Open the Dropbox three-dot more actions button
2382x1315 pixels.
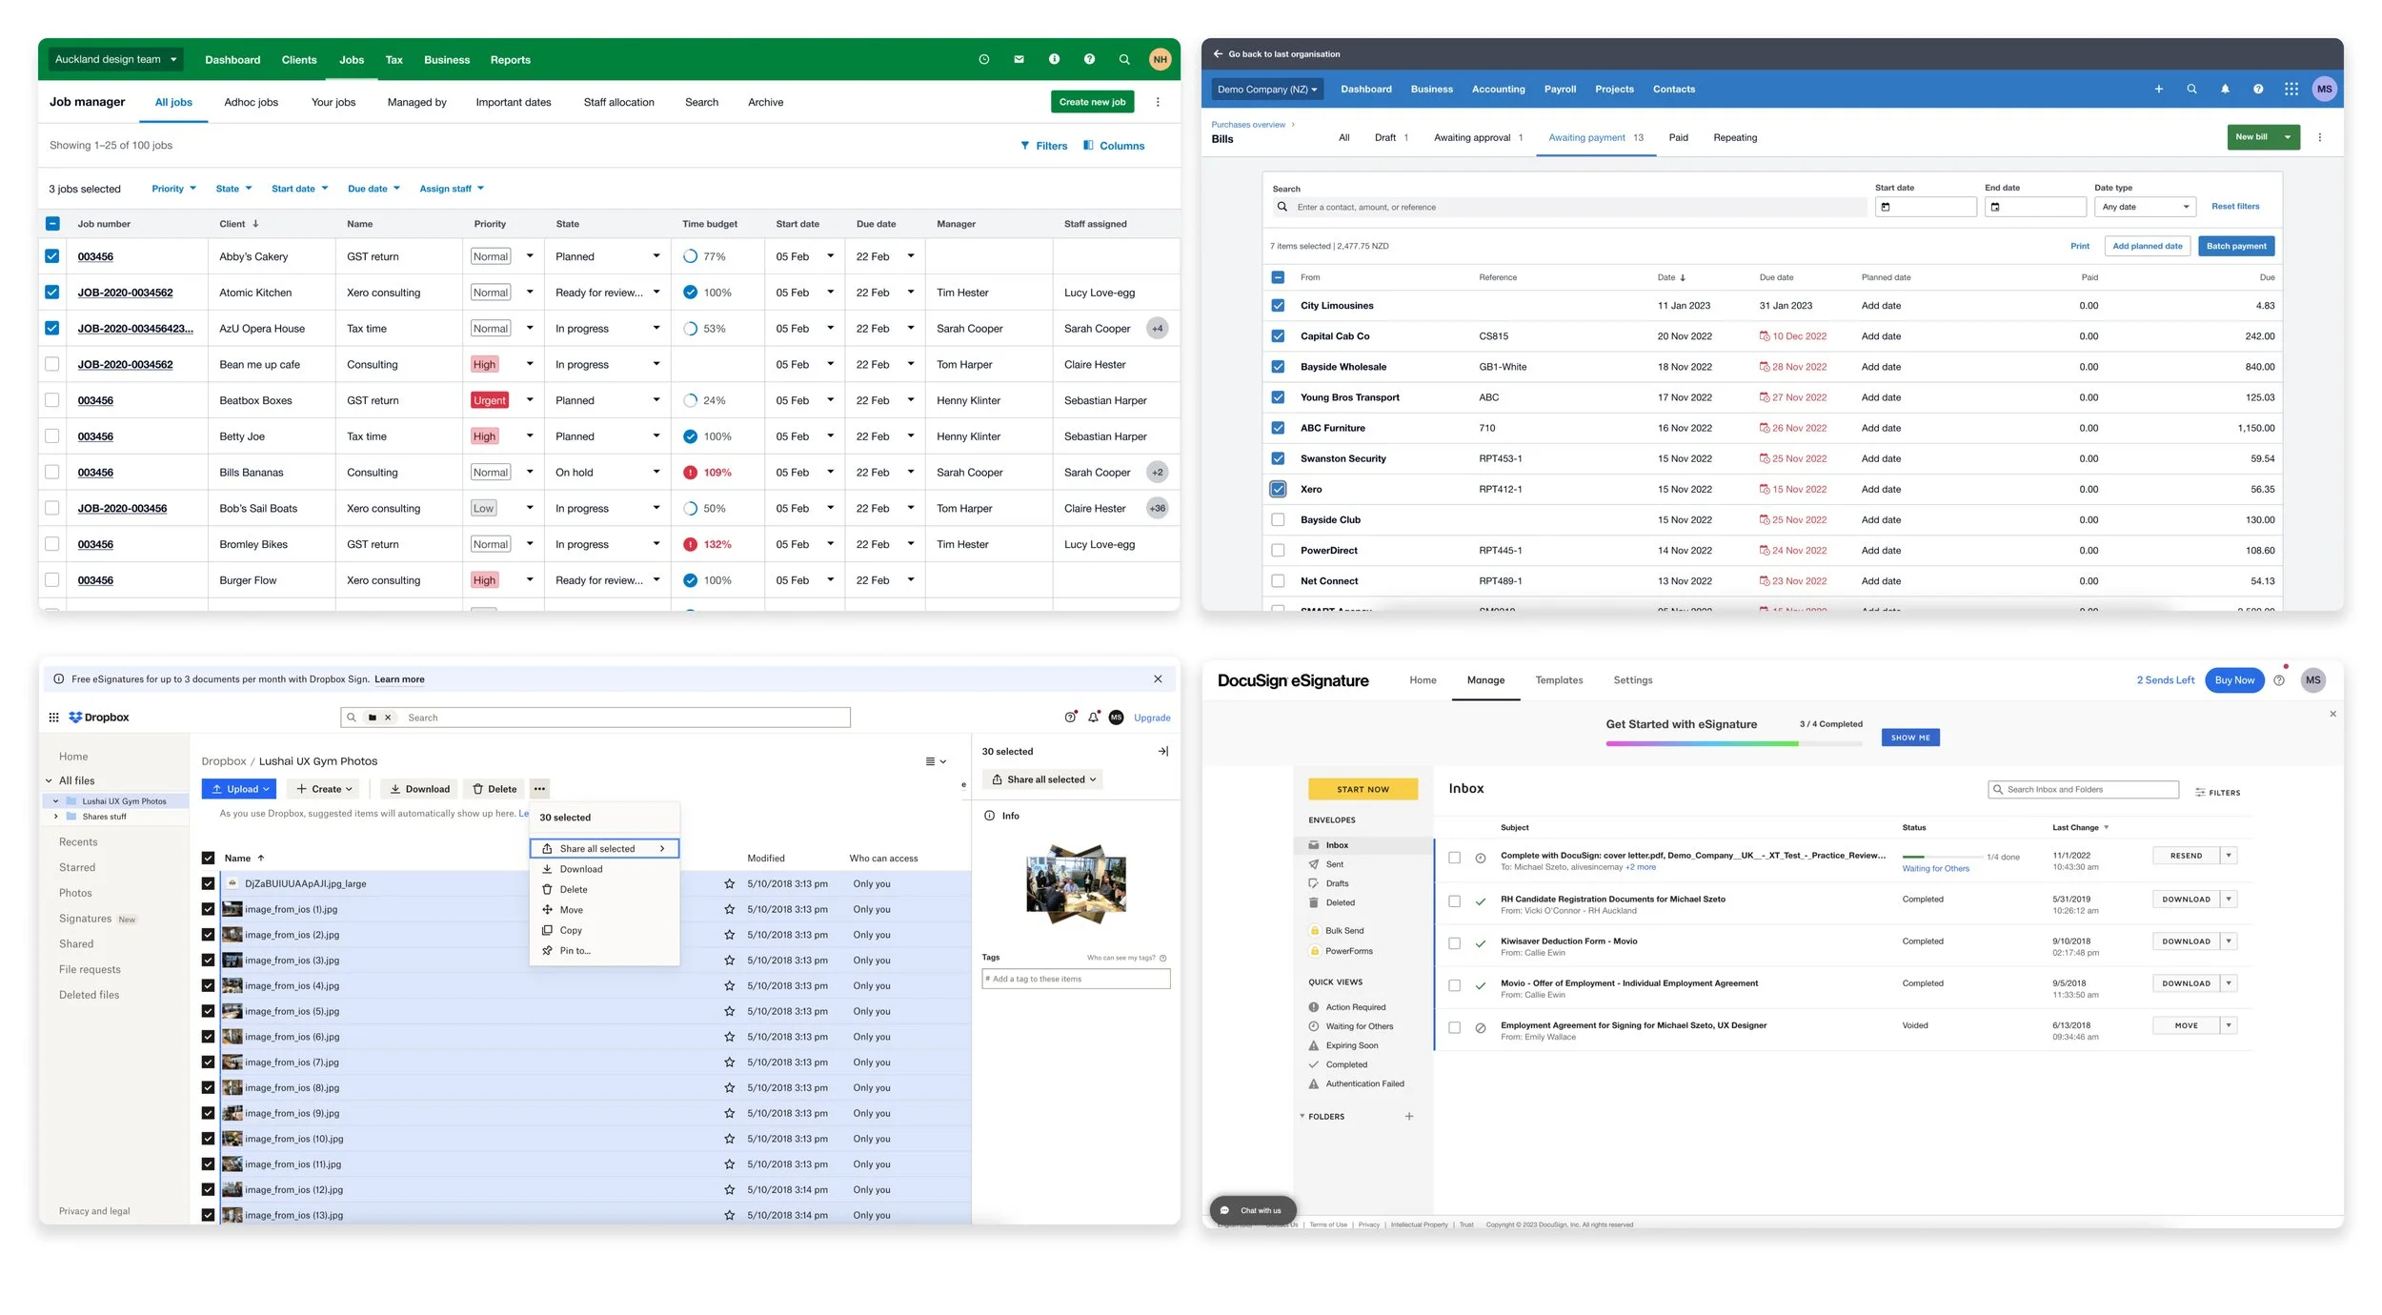(x=539, y=789)
